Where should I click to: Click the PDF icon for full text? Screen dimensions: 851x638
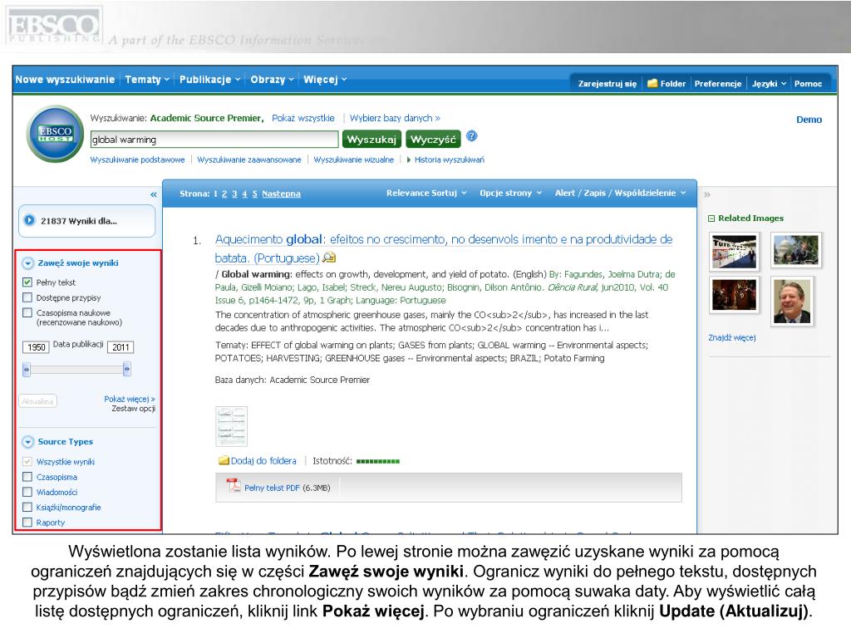click(x=234, y=485)
